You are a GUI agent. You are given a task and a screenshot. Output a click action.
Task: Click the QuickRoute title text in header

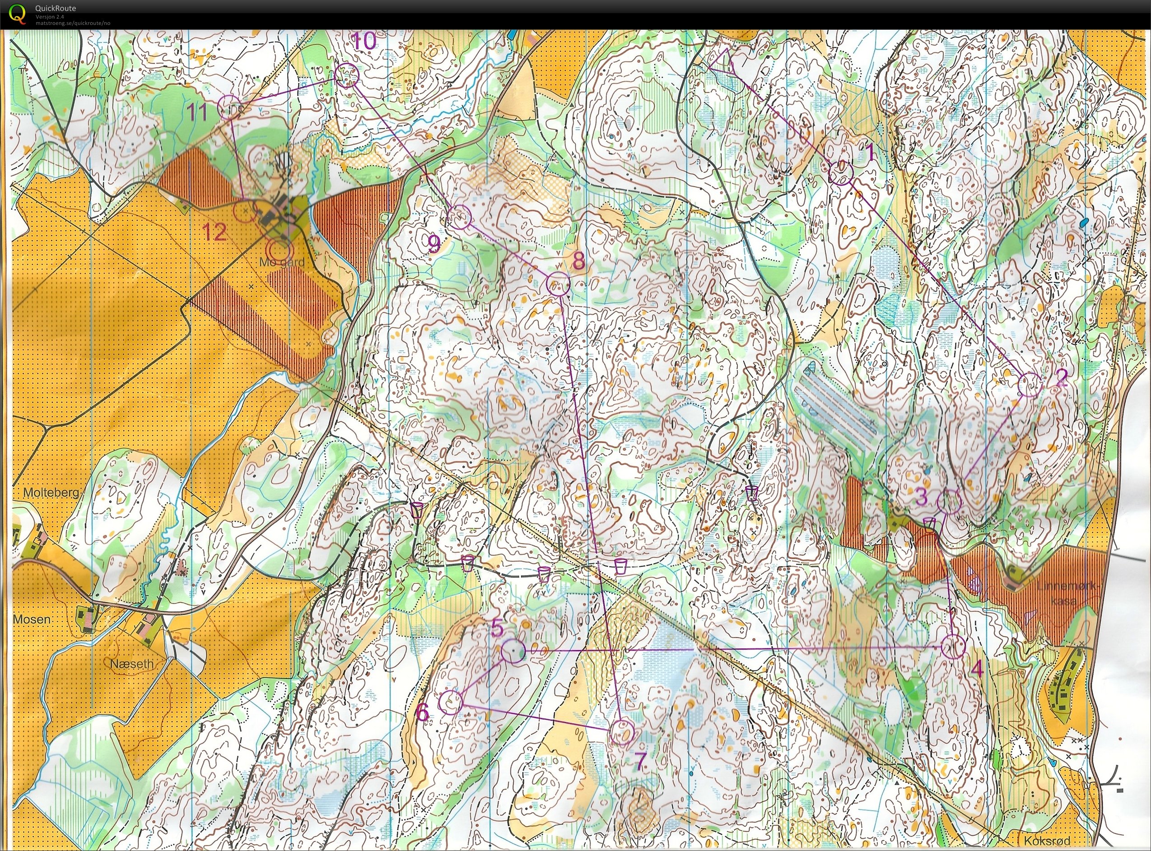[x=56, y=8]
